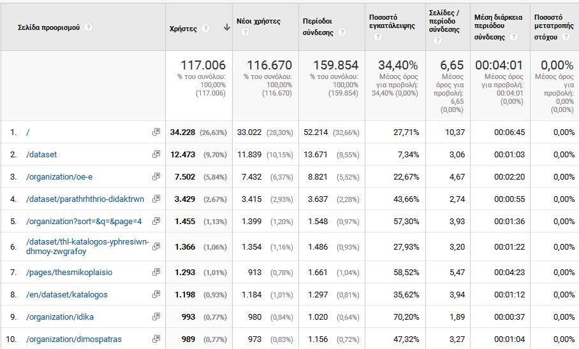The width and height of the screenshot is (579, 349).
Task: Select total sessions value 159.854
Action: click(335, 66)
